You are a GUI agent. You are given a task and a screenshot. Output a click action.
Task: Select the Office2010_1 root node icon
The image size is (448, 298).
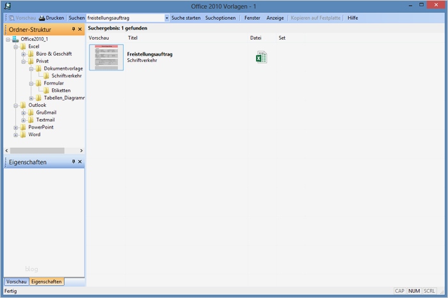coord(15,39)
